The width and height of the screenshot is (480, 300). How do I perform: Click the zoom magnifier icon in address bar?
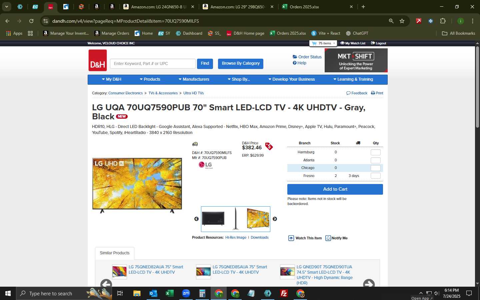click(x=391, y=21)
